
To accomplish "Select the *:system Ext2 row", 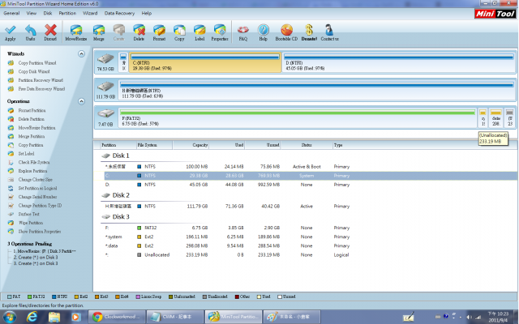I will point(311,237).
